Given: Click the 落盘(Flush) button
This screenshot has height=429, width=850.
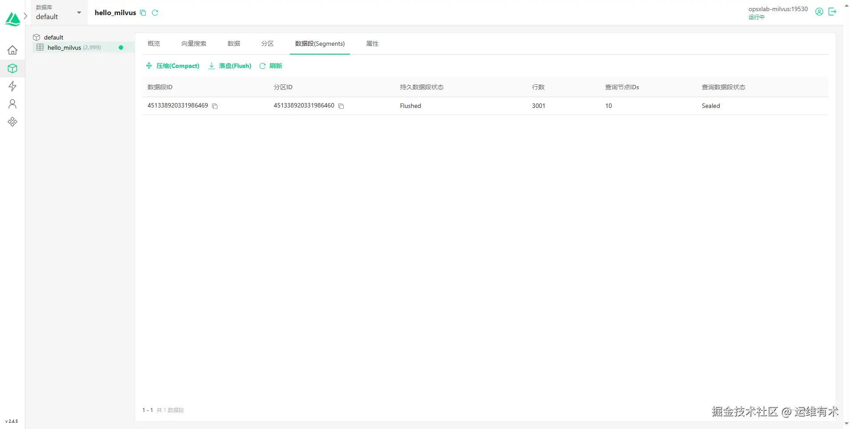Looking at the screenshot, I should coord(229,65).
